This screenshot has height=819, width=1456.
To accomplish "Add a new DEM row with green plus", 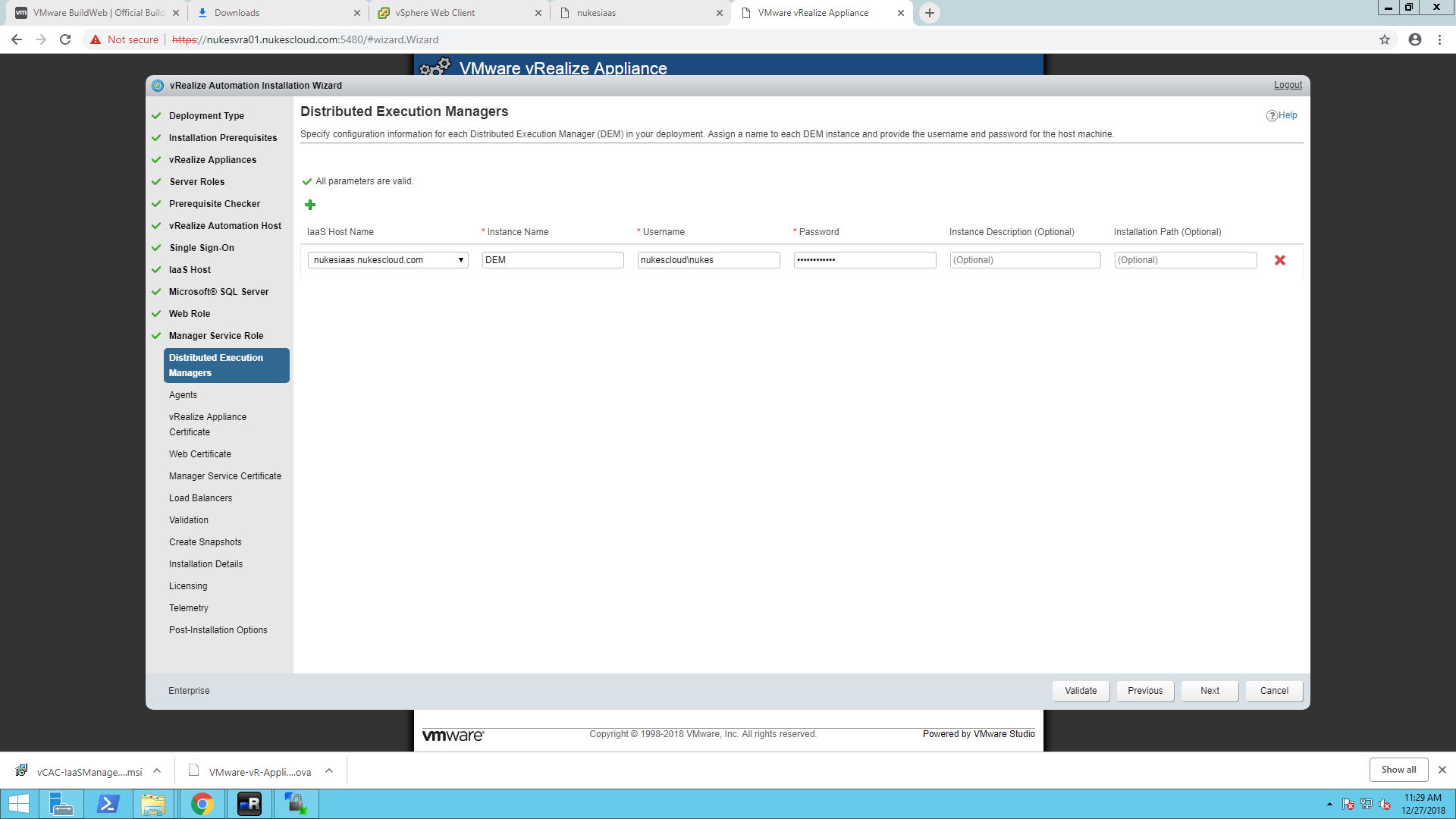I will coord(309,205).
